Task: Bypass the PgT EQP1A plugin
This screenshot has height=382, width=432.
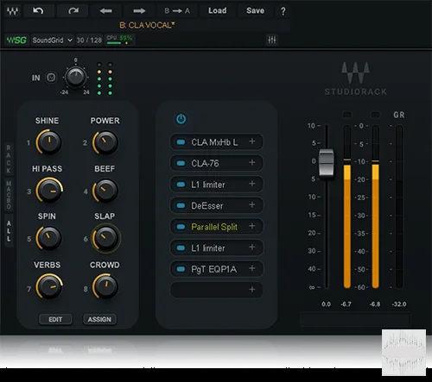Action: tap(181, 269)
